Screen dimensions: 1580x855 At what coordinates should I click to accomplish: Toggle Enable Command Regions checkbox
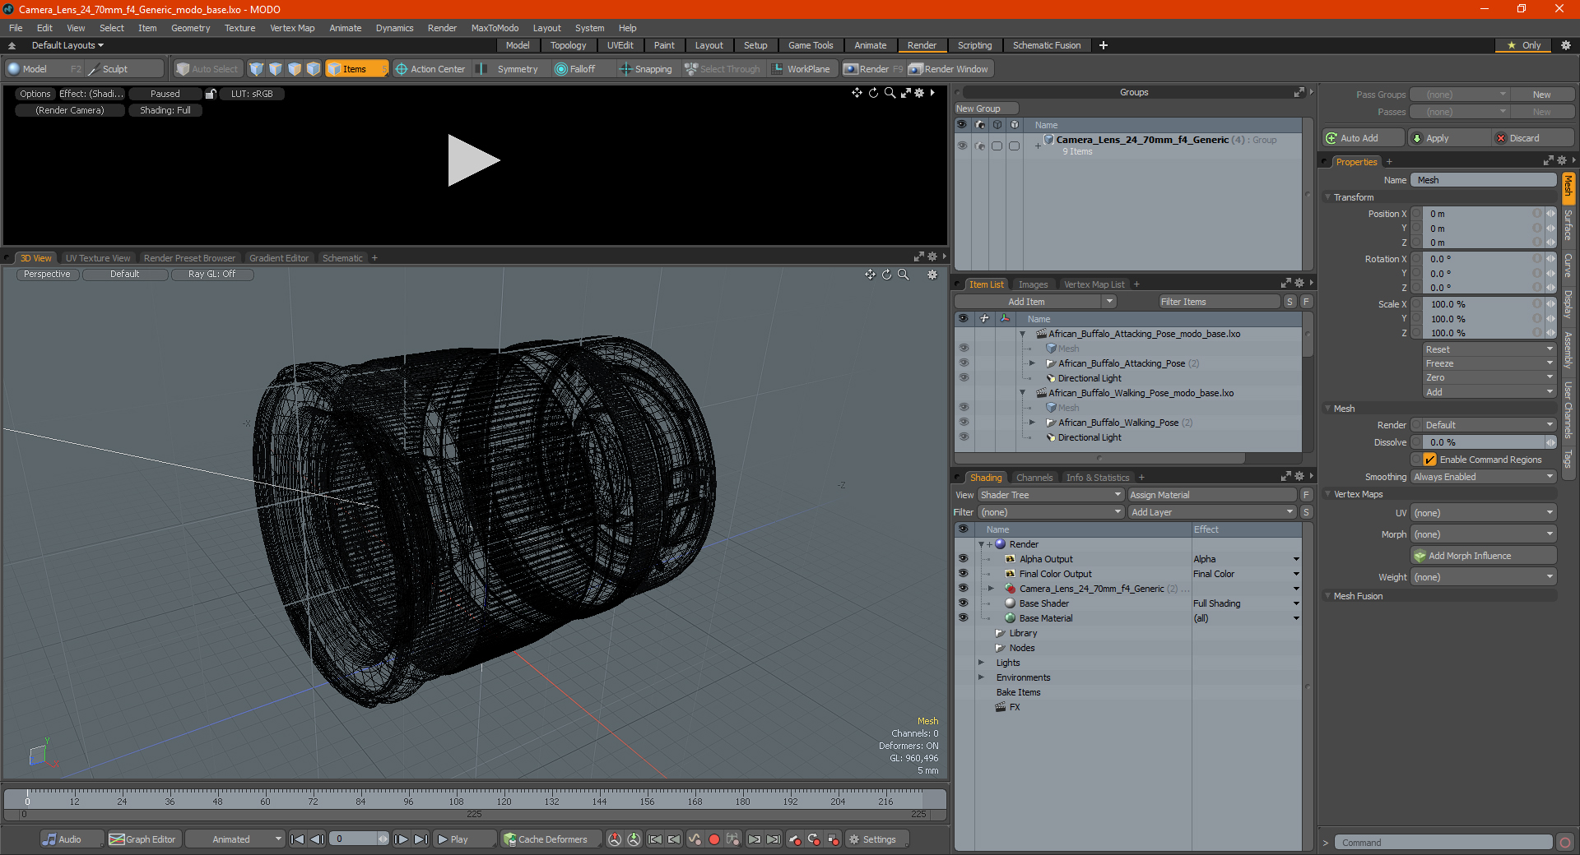click(x=1429, y=460)
